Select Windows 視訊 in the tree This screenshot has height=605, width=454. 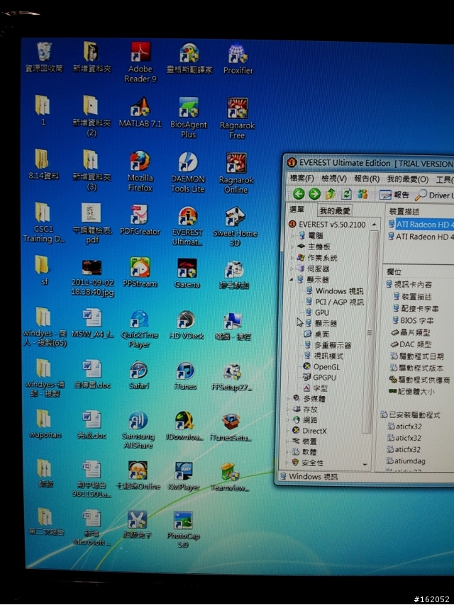pyautogui.click(x=335, y=291)
